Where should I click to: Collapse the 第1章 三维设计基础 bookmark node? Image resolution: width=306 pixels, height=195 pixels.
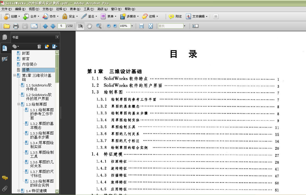point(14,75)
